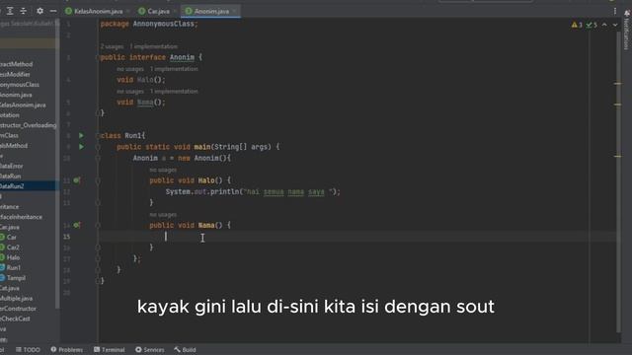The width and height of the screenshot is (632, 355).
Task: Open the Build tool window
Action: tap(185, 350)
